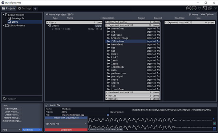Sort by the Modified column header
The image size is (218, 133).
pyautogui.click(x=179, y=18)
